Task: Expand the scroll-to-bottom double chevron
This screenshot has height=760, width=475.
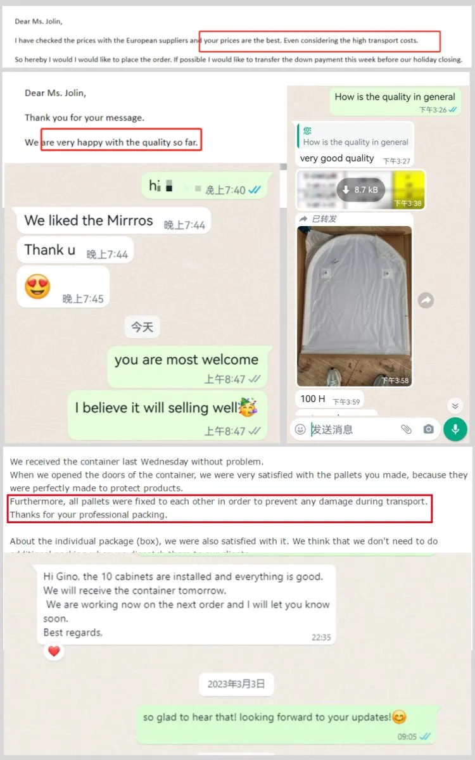Action: (x=455, y=405)
